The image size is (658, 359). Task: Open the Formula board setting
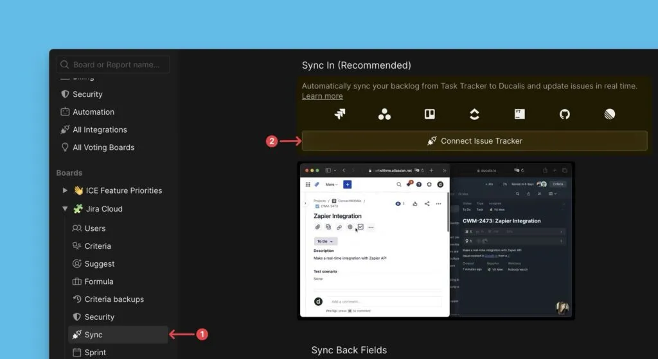98,281
